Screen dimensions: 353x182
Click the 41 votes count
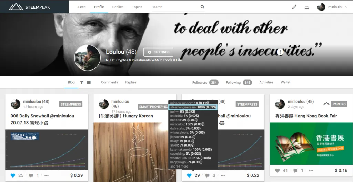pos(285,171)
